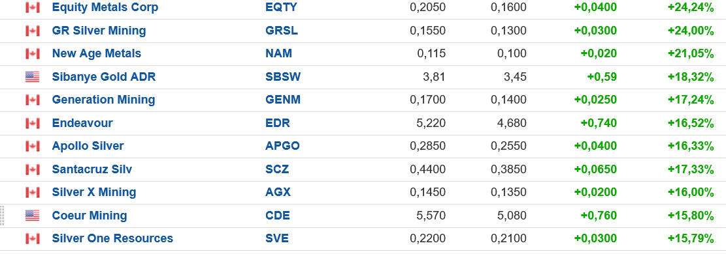Open the Santacruz Silv link
The height and width of the screenshot is (254, 726).
pyautogui.click(x=92, y=169)
